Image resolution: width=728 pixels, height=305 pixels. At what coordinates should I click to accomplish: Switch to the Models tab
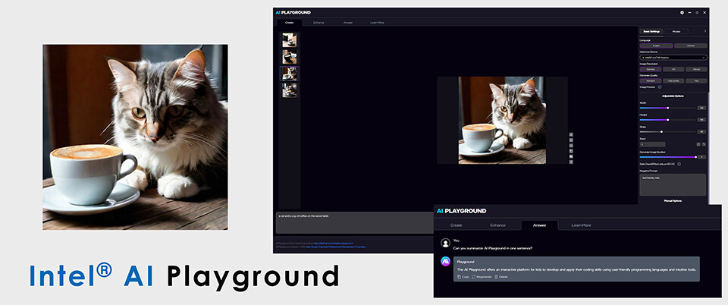click(x=676, y=31)
